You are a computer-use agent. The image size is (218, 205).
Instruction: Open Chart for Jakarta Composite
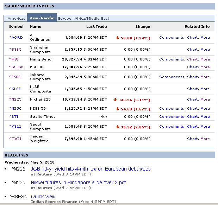pyautogui.click(x=192, y=77)
